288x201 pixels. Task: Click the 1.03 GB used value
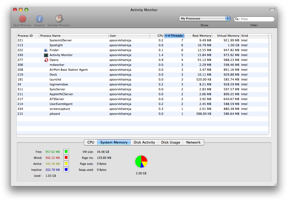[x=51, y=176]
